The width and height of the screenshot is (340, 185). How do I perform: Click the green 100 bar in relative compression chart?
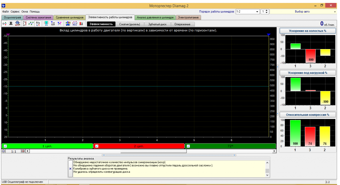click(x=295, y=133)
